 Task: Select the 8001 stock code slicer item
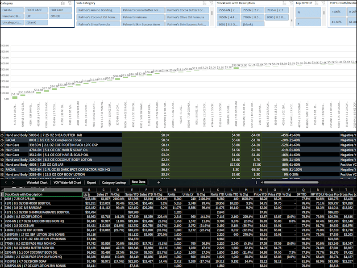point(228,24)
